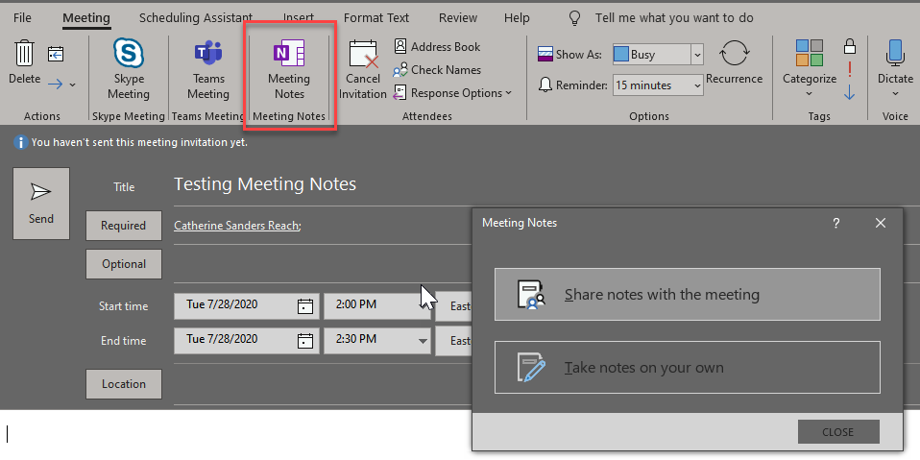
Task: Click the Title field with Testing Meeting Notes
Action: click(384, 184)
